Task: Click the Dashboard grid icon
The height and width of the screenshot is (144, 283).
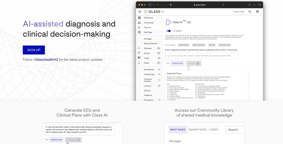Action: point(139,18)
